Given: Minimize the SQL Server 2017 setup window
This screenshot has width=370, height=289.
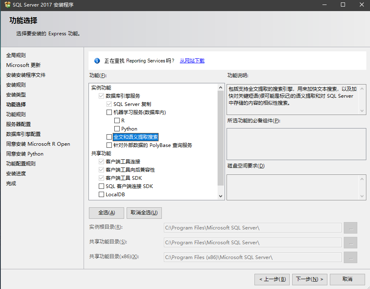Looking at the screenshot, I should [325, 5].
